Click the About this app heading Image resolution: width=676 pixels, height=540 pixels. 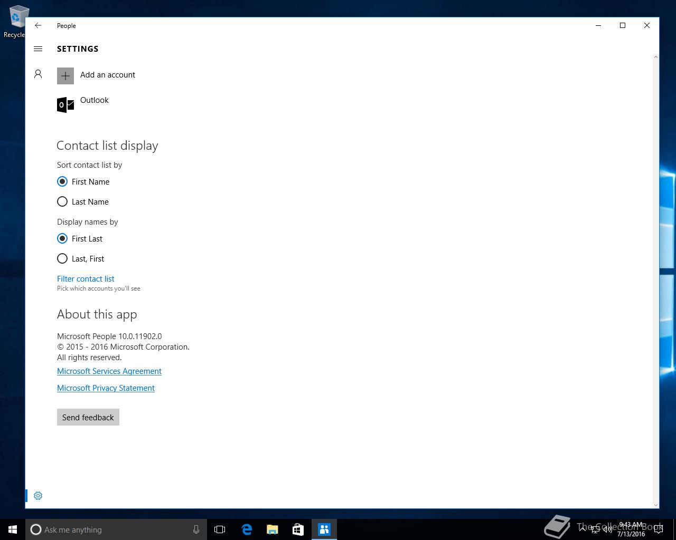tap(97, 314)
